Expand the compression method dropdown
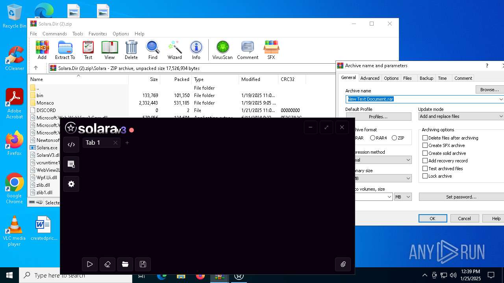 [408, 160]
